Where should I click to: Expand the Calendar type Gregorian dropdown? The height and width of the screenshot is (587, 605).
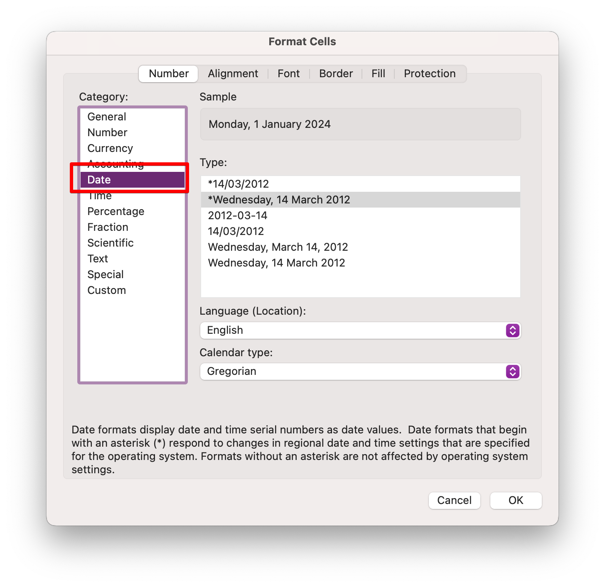353,372
